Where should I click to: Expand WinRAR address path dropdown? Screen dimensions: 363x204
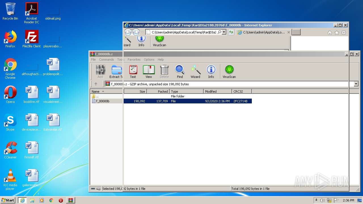(356, 84)
